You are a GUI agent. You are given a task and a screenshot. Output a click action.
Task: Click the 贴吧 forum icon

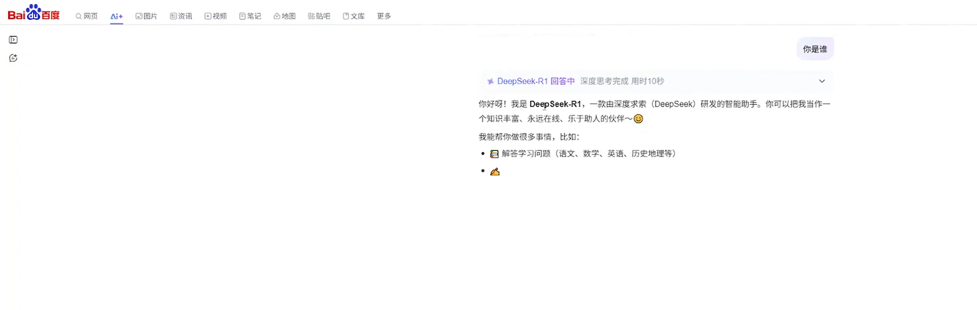(311, 16)
